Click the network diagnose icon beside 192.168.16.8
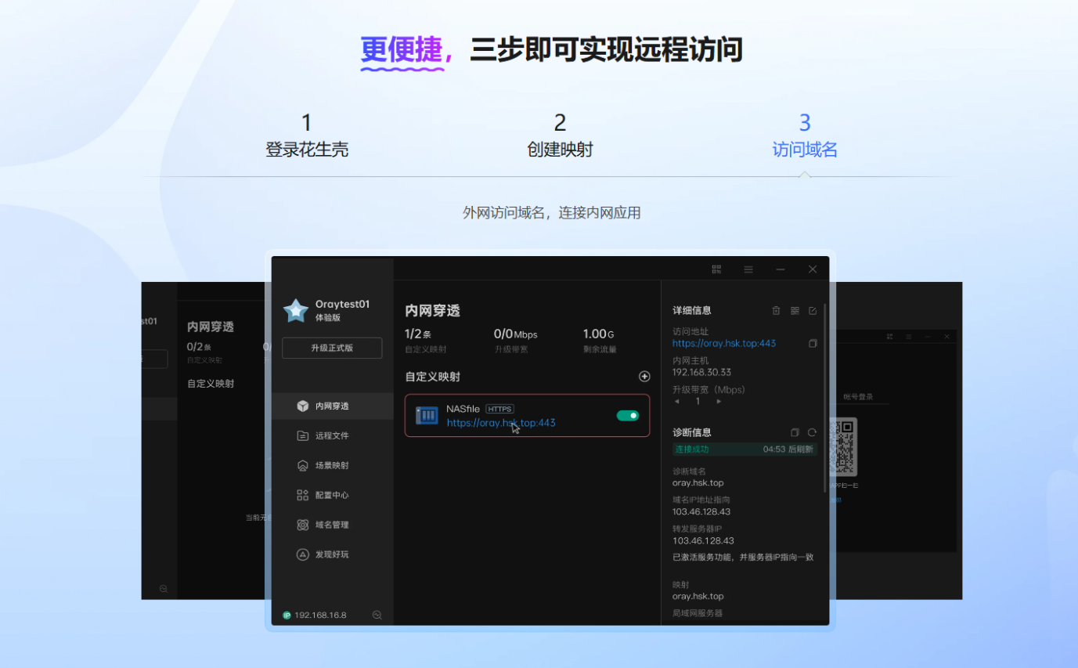 click(x=377, y=616)
